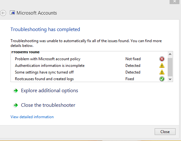The height and width of the screenshot is (141, 181).
Task: Select Rootcauses found and created logs
Action: tap(44, 79)
